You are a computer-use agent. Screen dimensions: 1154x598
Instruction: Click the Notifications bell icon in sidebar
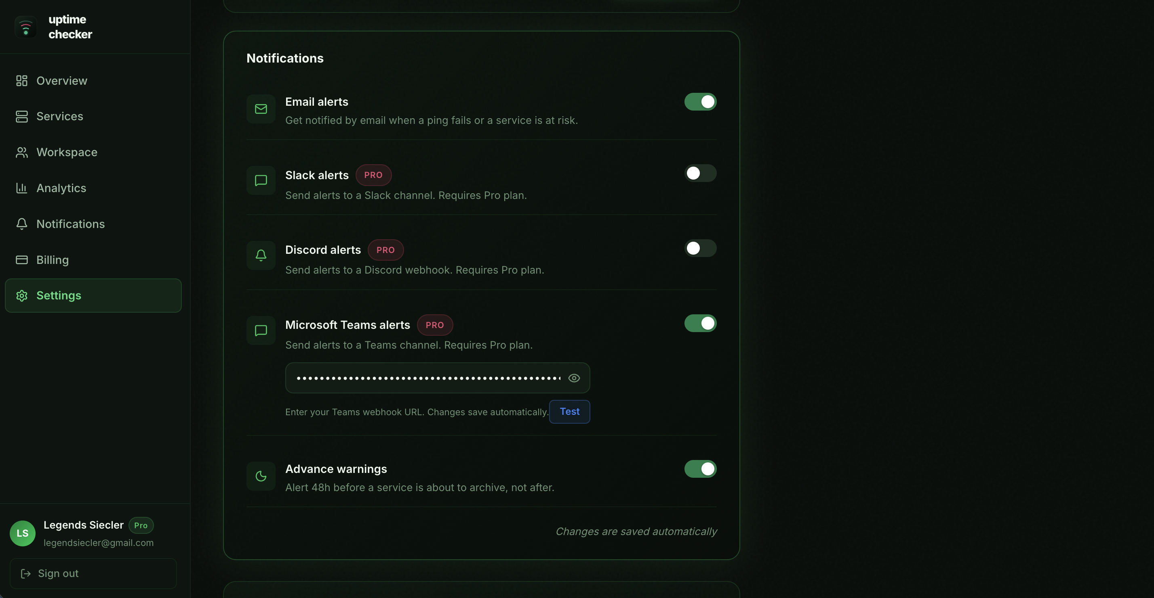[21, 224]
